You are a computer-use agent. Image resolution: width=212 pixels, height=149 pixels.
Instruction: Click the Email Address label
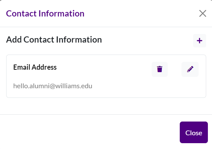coord(35,67)
